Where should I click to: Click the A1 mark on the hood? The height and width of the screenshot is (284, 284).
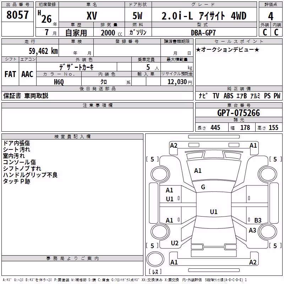(x=198, y=171)
